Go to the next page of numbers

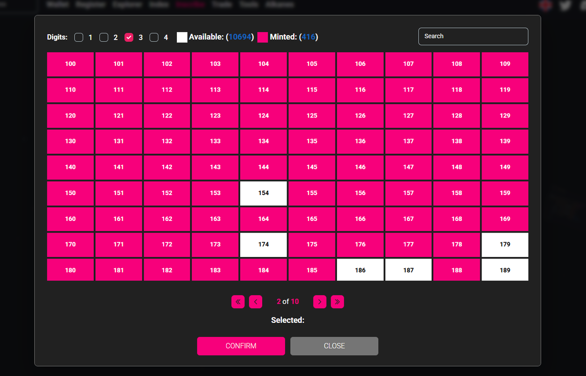[320, 302]
